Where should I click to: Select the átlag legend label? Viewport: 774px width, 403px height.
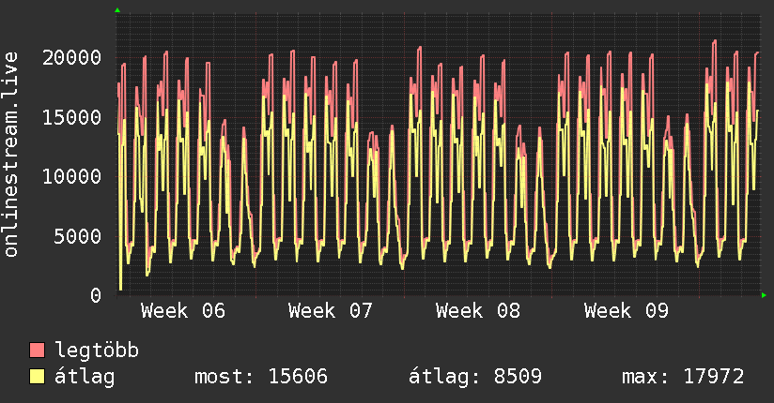point(85,377)
